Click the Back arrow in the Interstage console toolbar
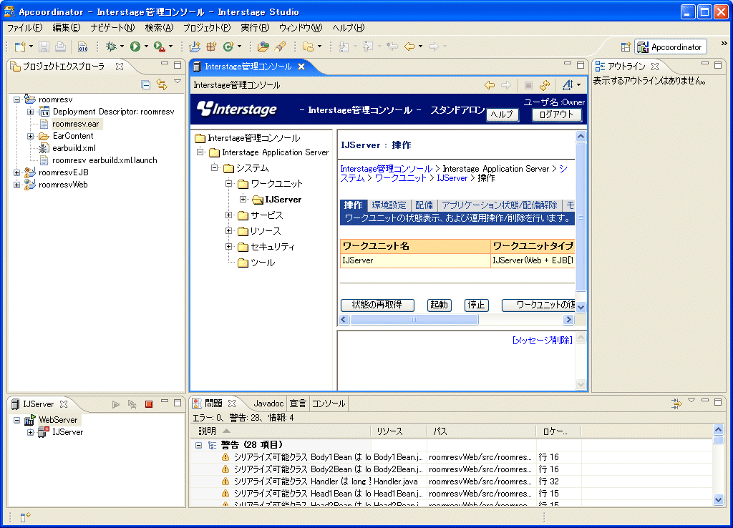 [490, 85]
